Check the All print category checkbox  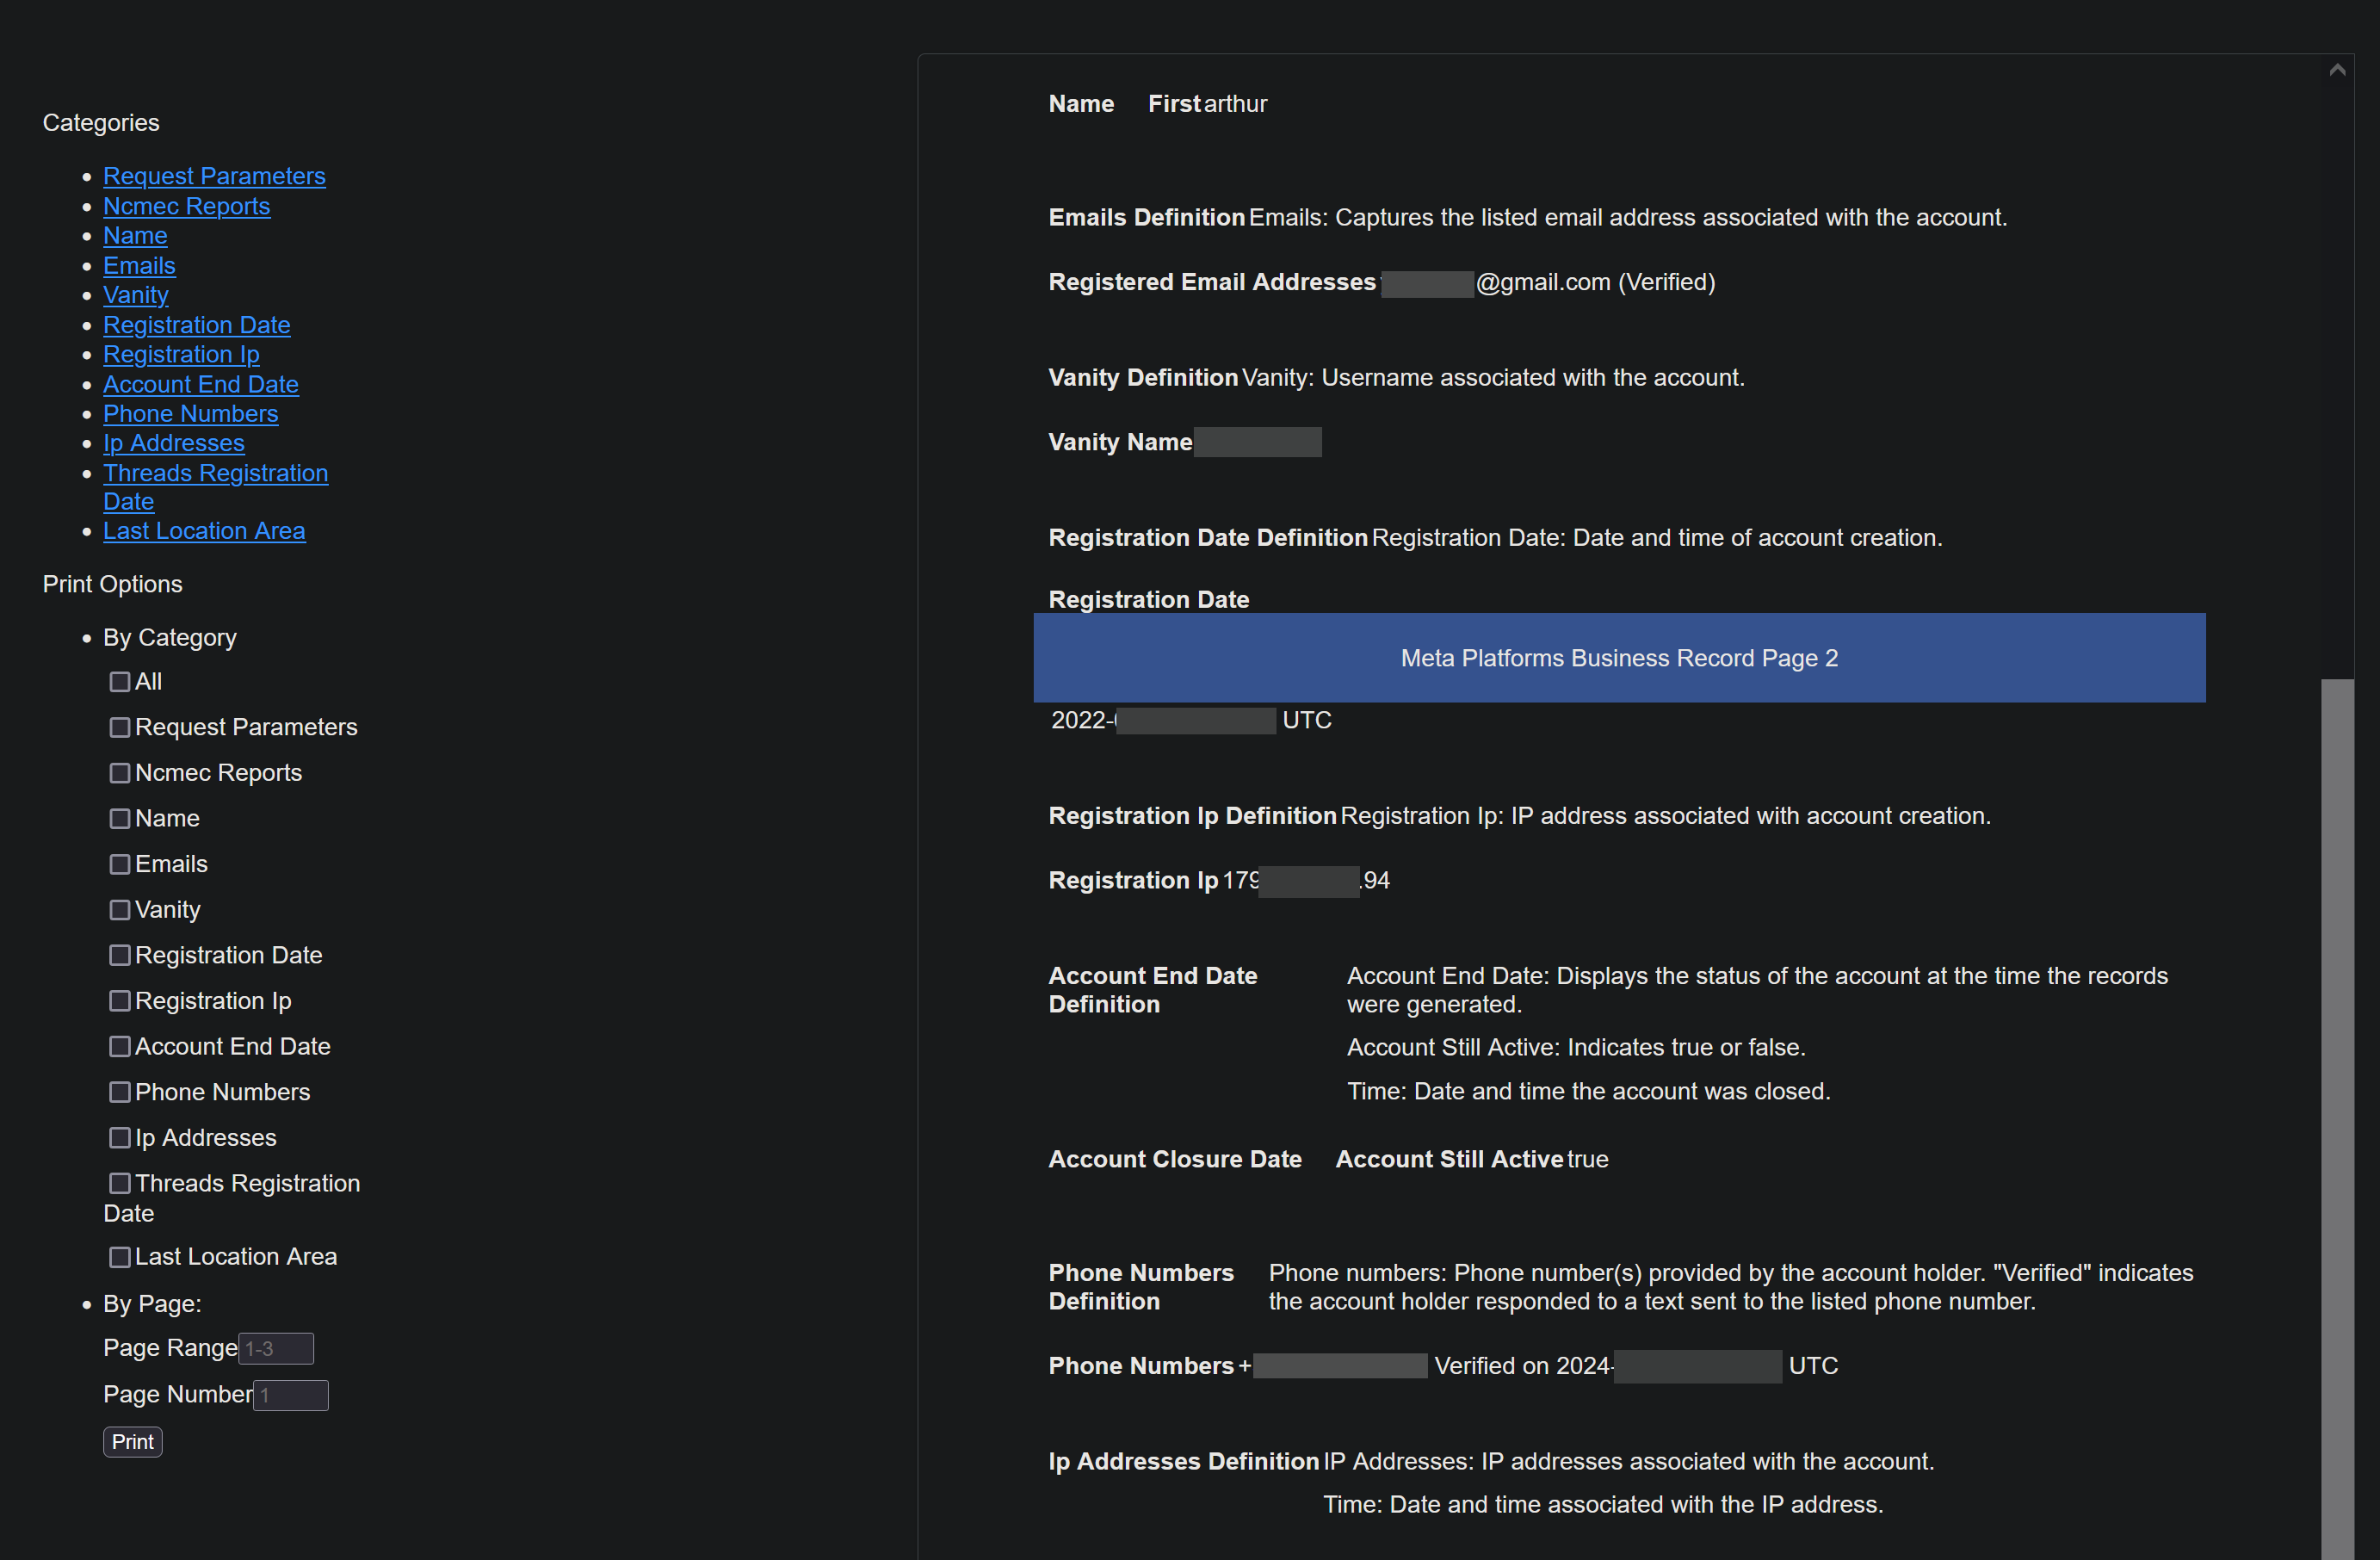(x=120, y=682)
